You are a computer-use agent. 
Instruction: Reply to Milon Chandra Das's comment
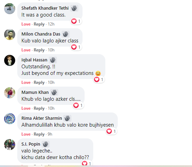coord(39,50)
